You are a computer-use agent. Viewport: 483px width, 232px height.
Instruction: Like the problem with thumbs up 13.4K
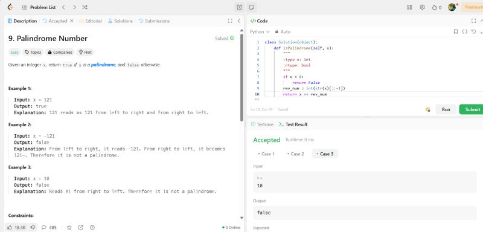[x=16, y=227]
